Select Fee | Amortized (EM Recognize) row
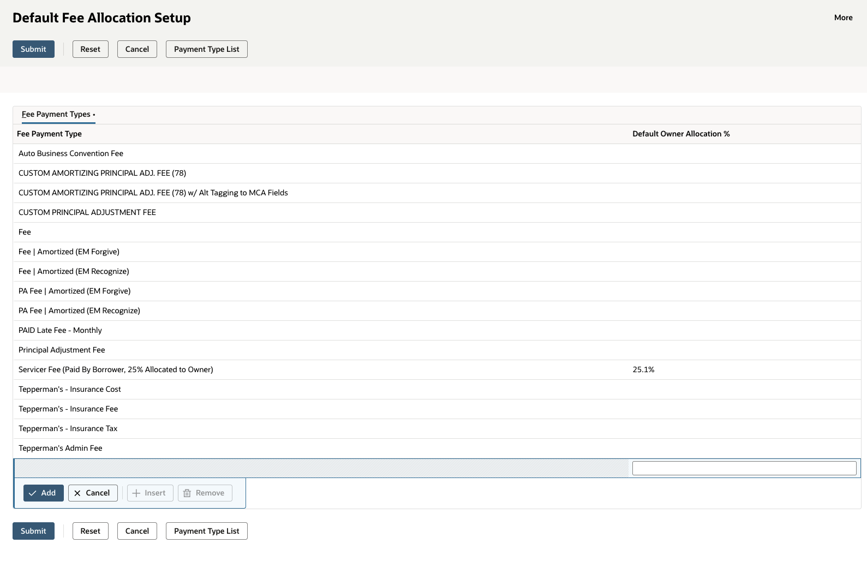 tap(437, 271)
